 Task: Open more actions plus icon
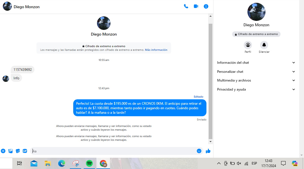[3, 151]
